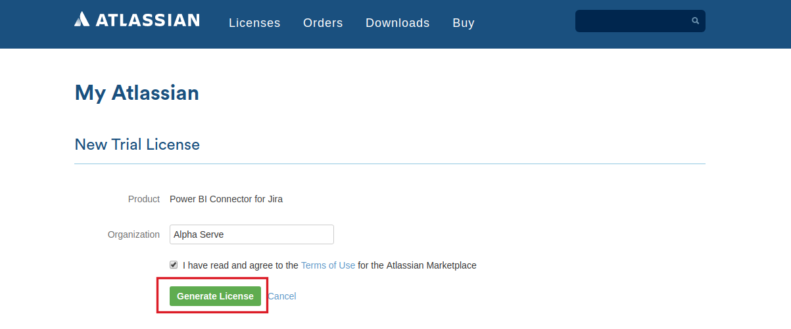Click the search magnifier icon
This screenshot has height=329, width=791.
click(x=695, y=21)
